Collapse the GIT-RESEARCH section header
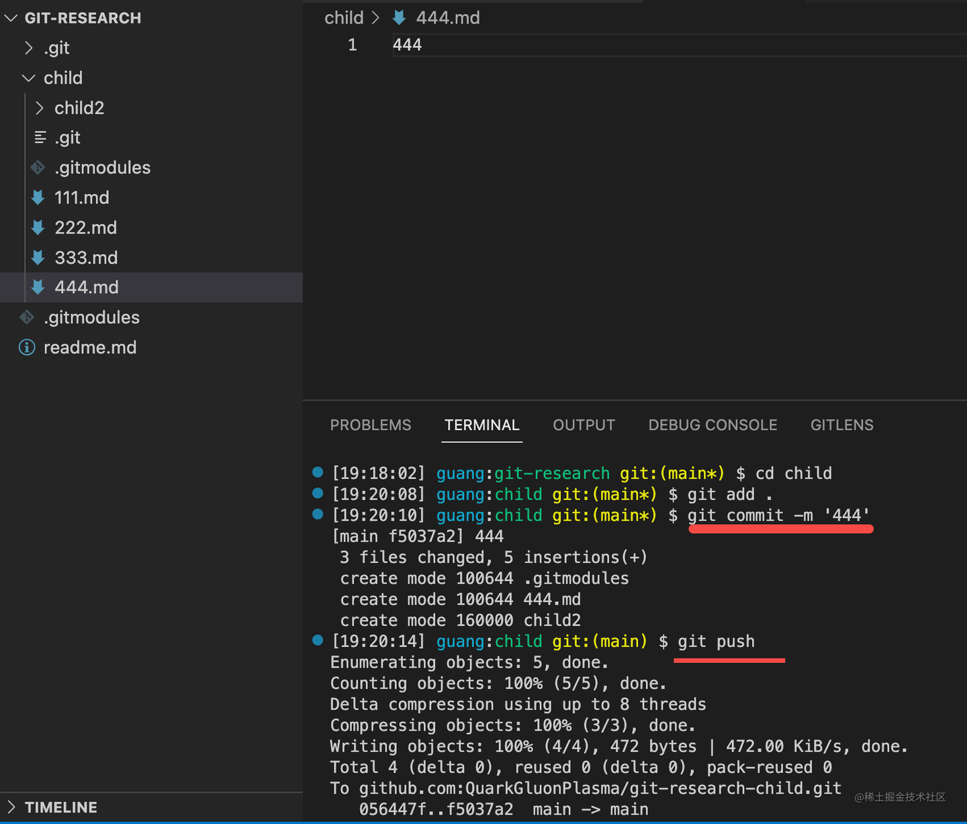The height and width of the screenshot is (824, 967). pos(11,18)
